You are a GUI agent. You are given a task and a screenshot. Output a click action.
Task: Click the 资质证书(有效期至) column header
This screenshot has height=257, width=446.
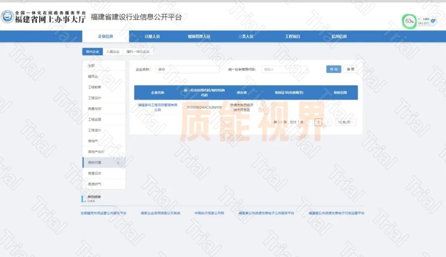point(289,92)
